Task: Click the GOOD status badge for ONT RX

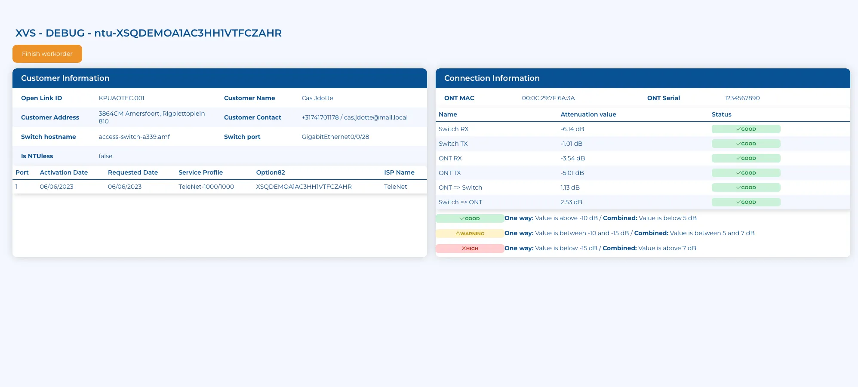Action: [x=746, y=158]
